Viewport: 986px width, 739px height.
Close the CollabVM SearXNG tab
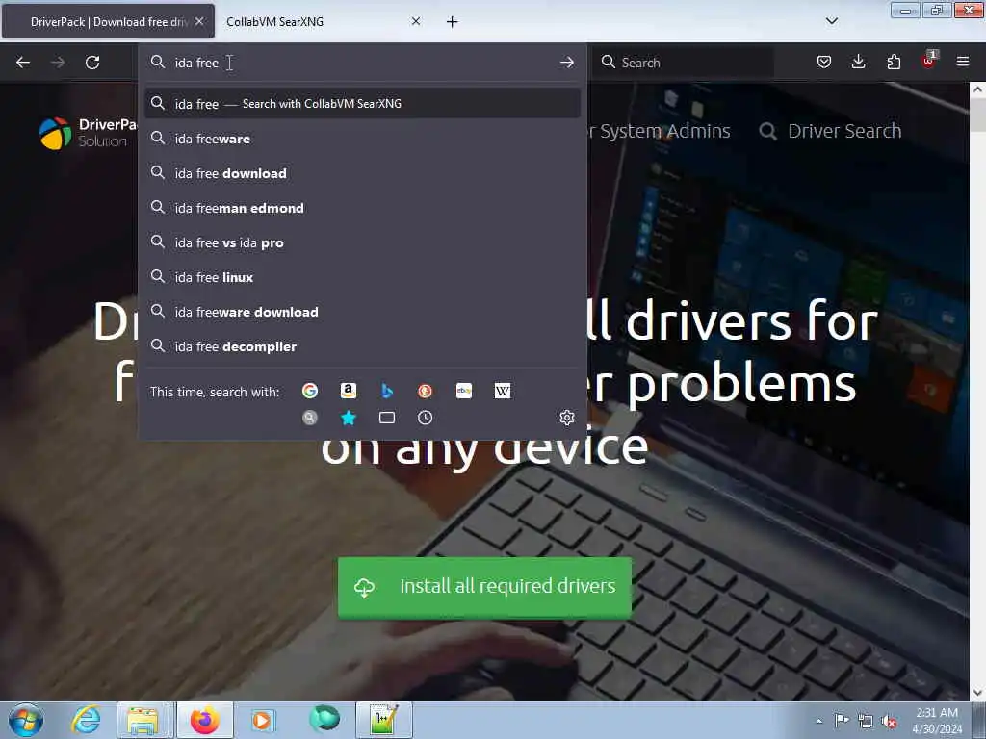pyautogui.click(x=416, y=21)
